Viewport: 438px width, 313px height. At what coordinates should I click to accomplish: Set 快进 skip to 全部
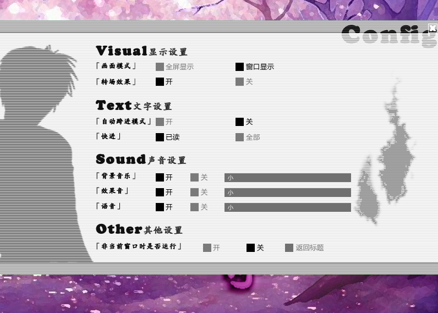(x=248, y=137)
